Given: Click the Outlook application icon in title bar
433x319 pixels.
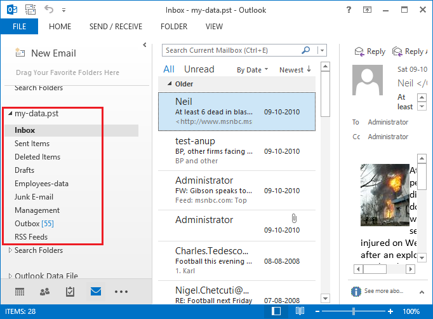Looking at the screenshot, I should (12, 10).
